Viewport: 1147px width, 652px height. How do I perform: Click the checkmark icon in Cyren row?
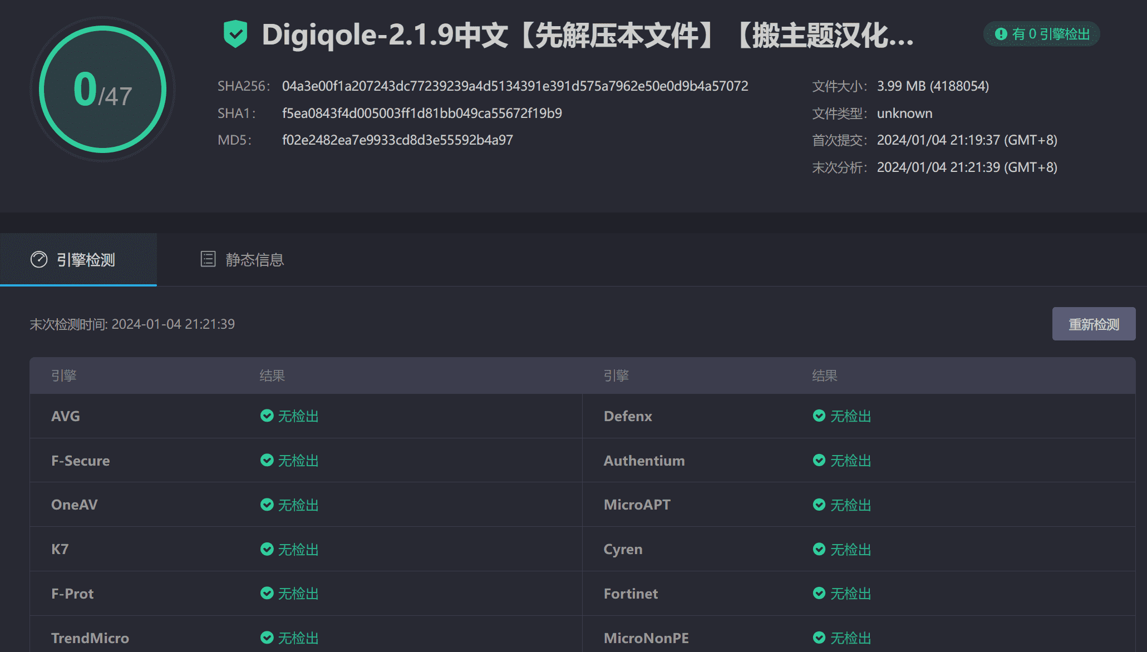pos(819,549)
